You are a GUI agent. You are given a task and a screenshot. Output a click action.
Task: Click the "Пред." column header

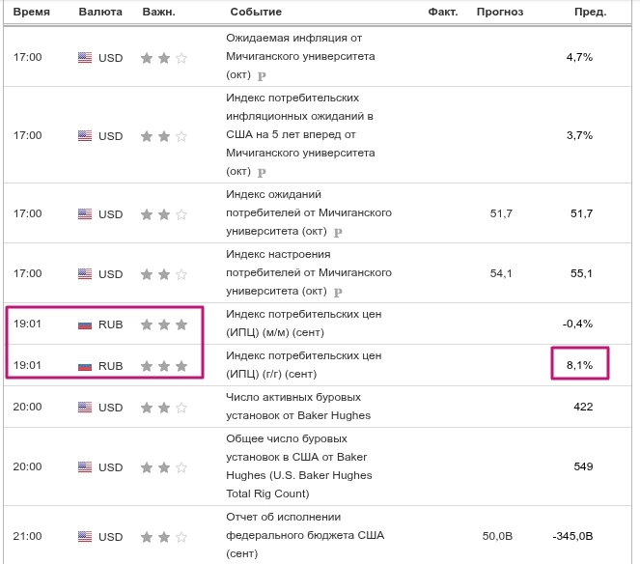pyautogui.click(x=590, y=12)
